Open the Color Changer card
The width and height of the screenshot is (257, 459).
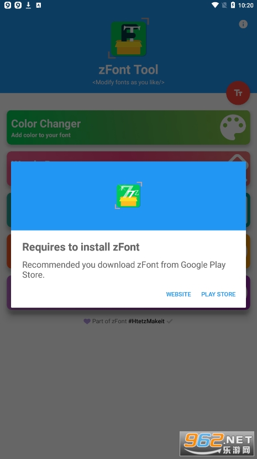pos(128,127)
